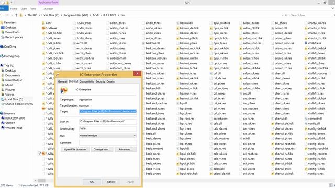Select Local Disk (C:) in sidebar

(x=14, y=99)
